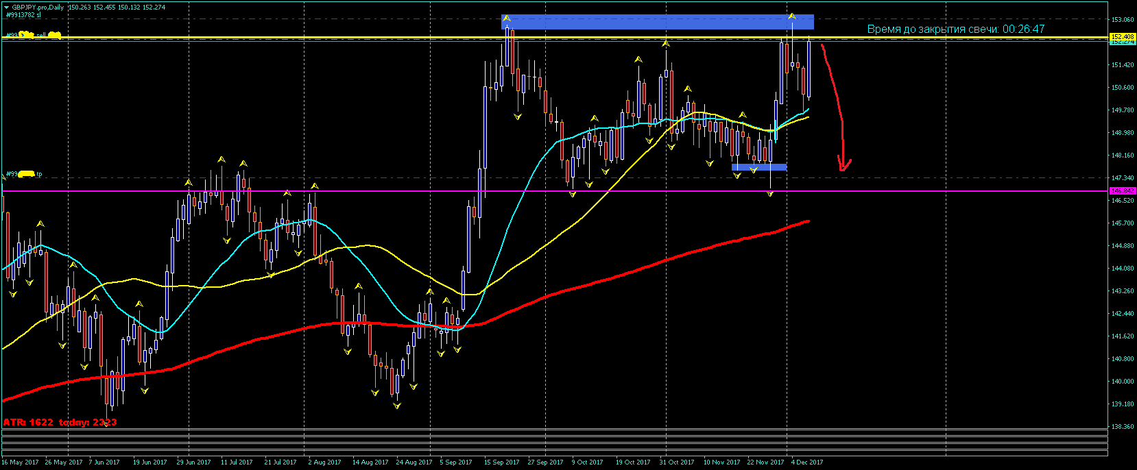Select the magenta 146.842 price tag

click(x=1123, y=191)
